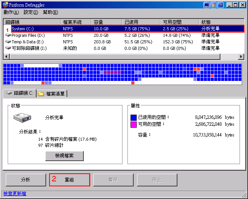Screen dimensions: 248x199
Task: Click the drive list horizontal scrollbar thumb
Action: [x=115, y=56]
